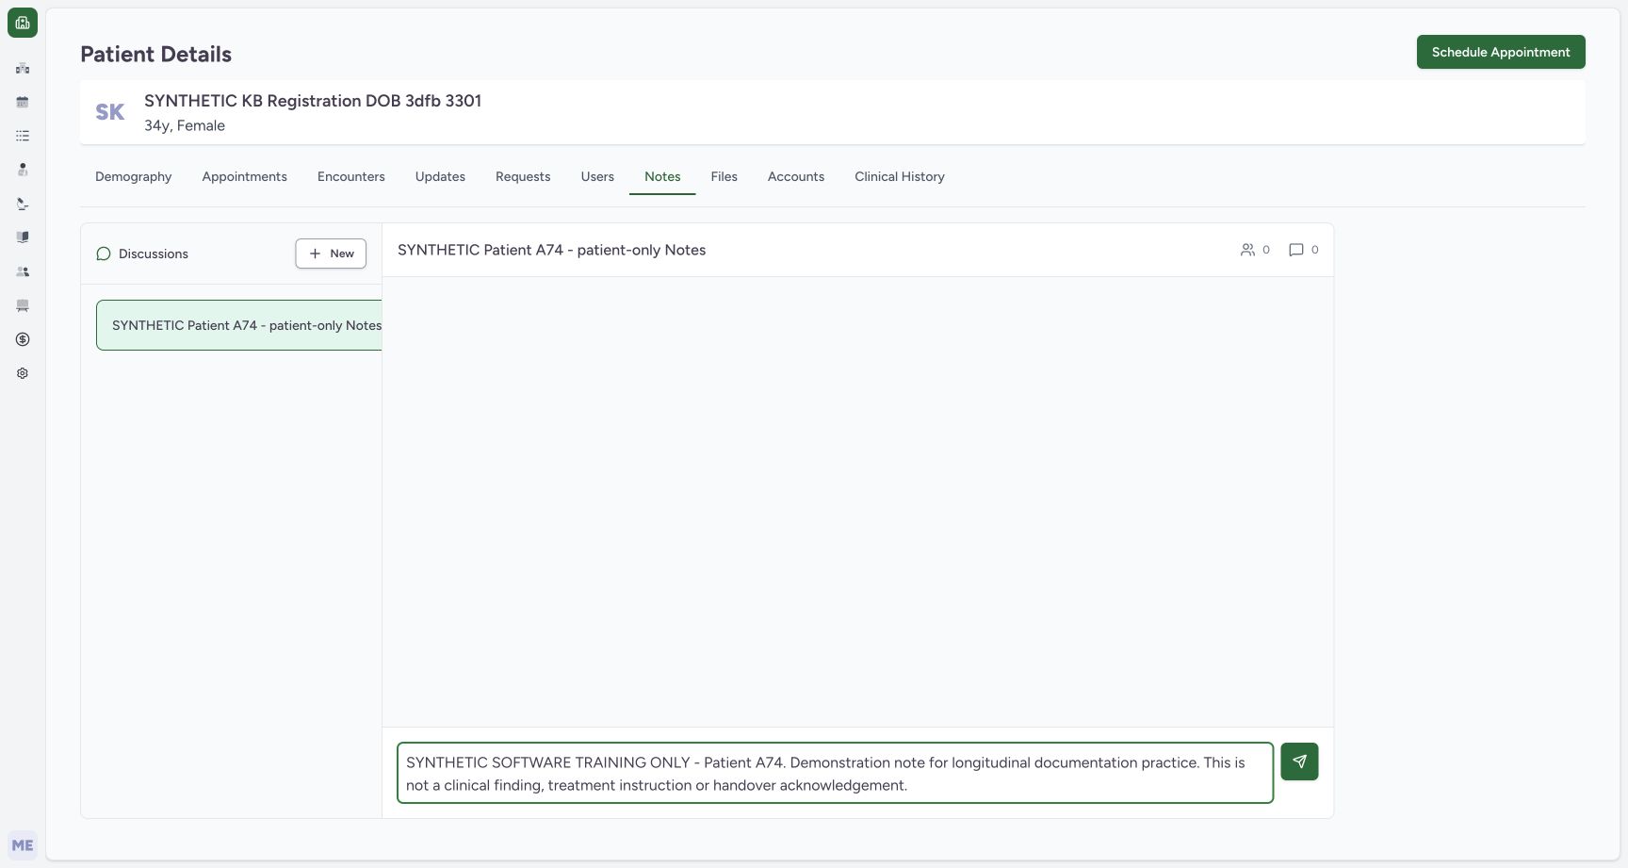This screenshot has width=1628, height=868.
Task: Click the '34y, Female' patient text
Action: (x=185, y=125)
